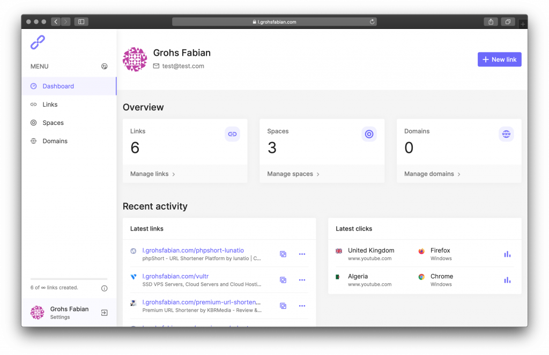
Task: Open more options for premium-url-shorten link
Action: click(x=302, y=306)
